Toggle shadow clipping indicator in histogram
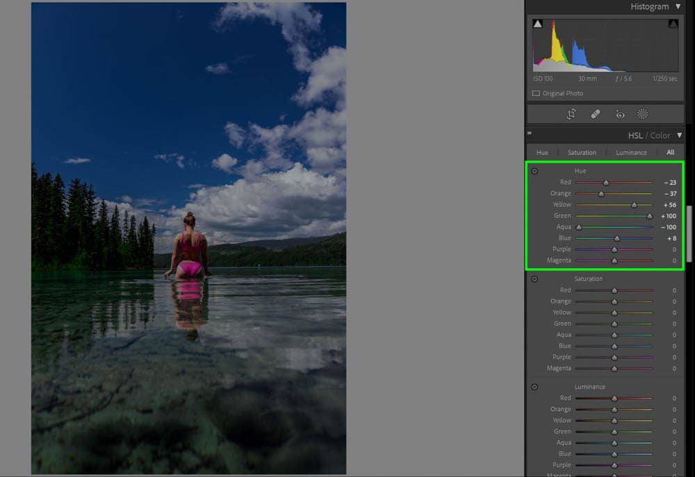 tap(537, 24)
